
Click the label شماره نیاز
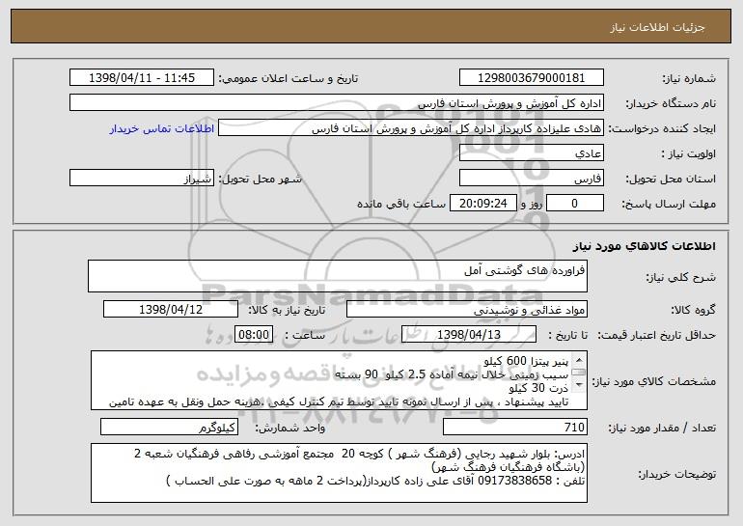(x=691, y=78)
